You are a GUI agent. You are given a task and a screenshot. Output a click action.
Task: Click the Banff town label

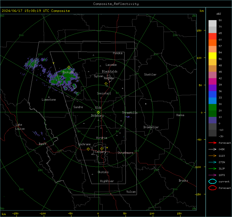click(x=43, y=144)
